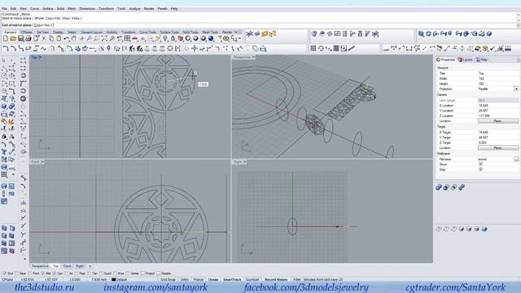Viewport: 521px width, 293px height.
Task: Click the Camera Location Place button
Action: [497, 121]
